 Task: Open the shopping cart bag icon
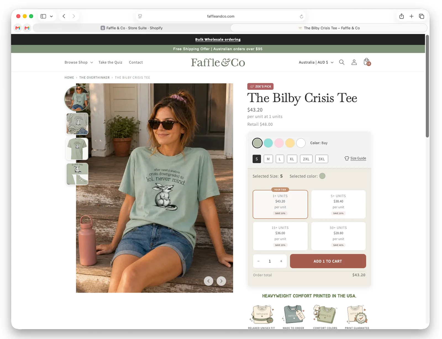[x=367, y=62]
